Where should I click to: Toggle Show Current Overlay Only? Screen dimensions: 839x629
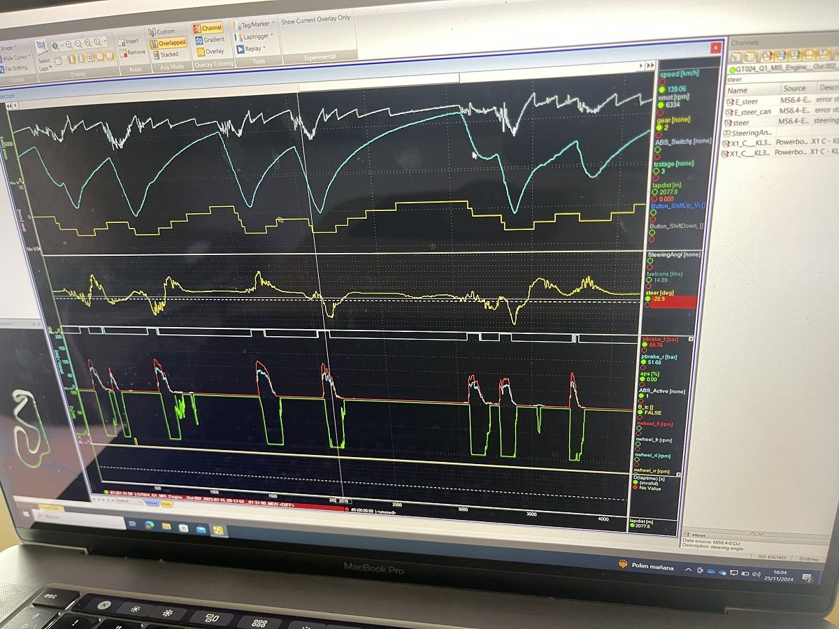point(316,20)
